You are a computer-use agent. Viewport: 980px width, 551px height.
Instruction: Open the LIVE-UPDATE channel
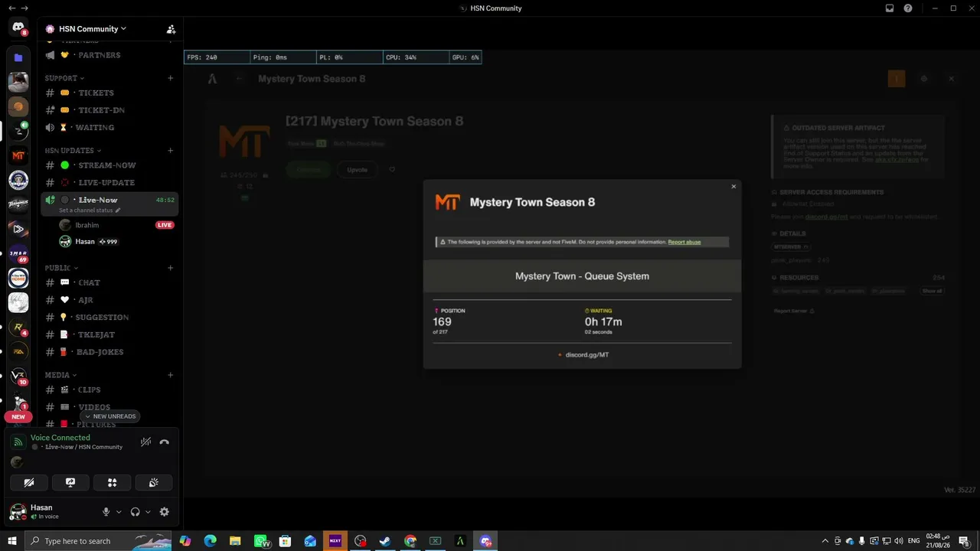109,183
